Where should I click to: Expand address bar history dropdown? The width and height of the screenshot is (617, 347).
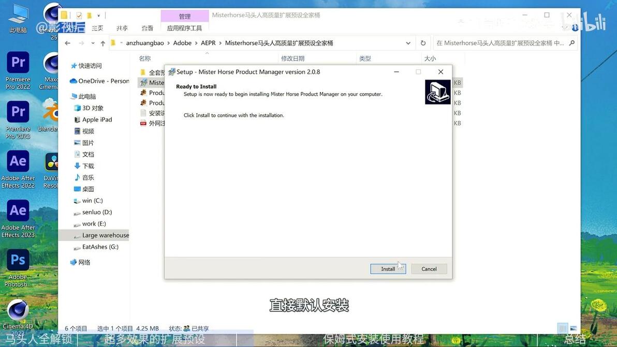pos(408,43)
